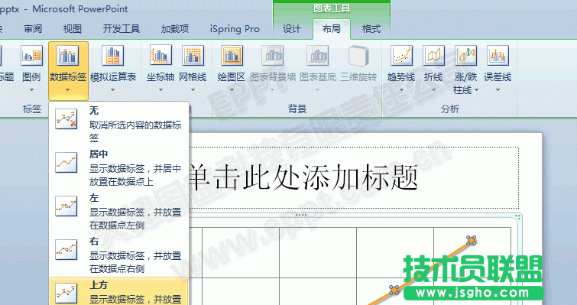This screenshot has width=577, height=305.
Task: Click the 图表基底 chart floor icon
Action: coord(318,56)
